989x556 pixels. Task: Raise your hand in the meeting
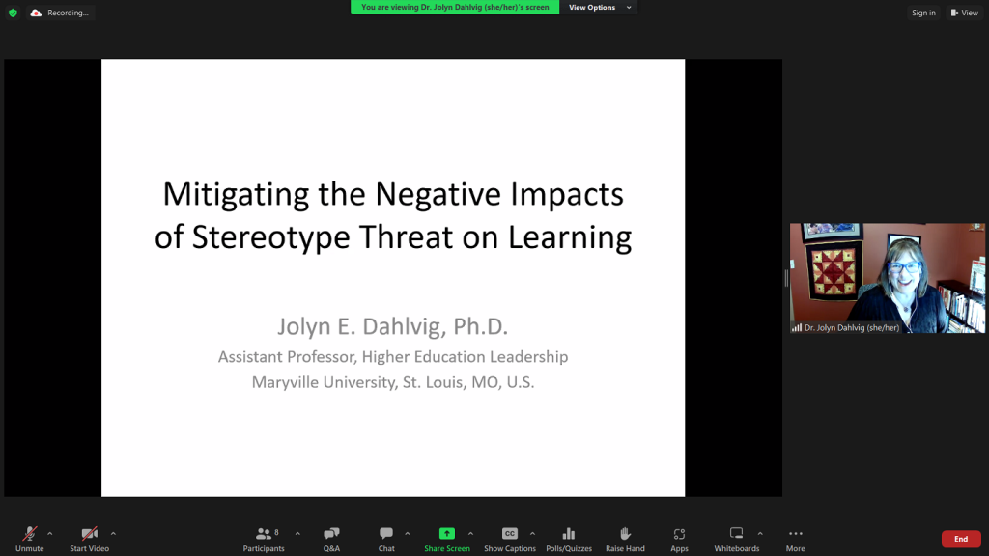point(625,539)
